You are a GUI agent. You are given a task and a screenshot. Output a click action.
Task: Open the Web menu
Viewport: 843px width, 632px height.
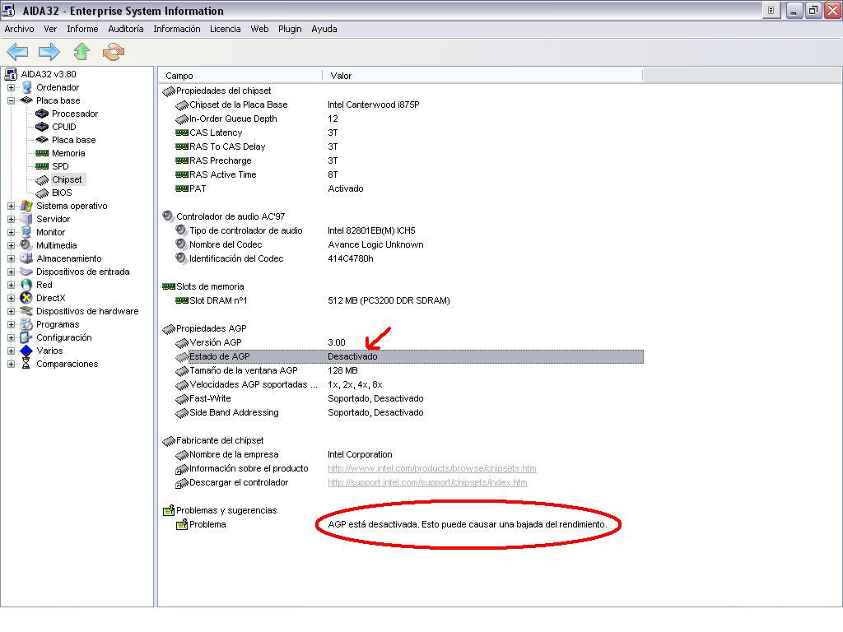(x=259, y=29)
